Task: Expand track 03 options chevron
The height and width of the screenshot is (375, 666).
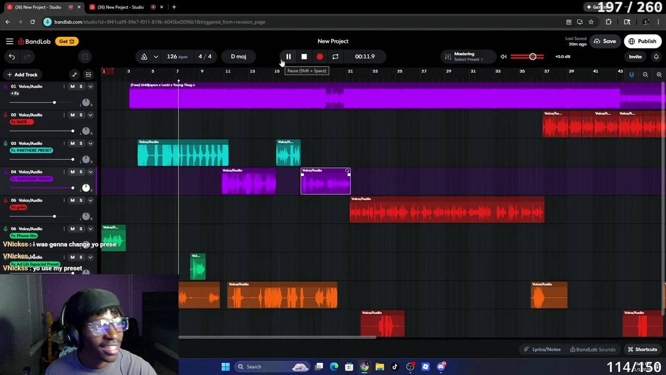Action: [90, 143]
